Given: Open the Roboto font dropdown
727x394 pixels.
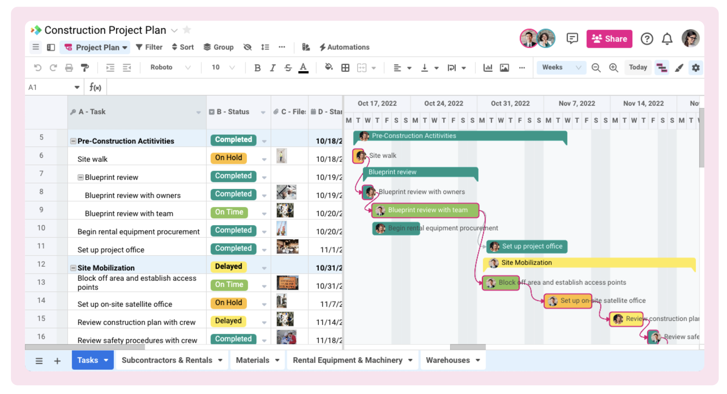Looking at the screenshot, I should (170, 68).
